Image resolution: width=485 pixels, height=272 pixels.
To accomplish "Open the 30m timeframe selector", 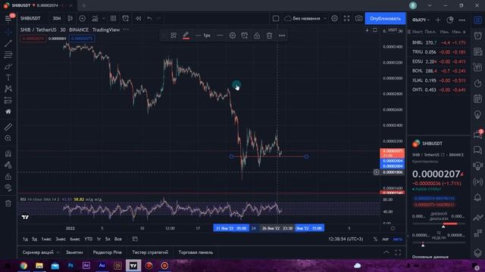I will tap(57, 18).
